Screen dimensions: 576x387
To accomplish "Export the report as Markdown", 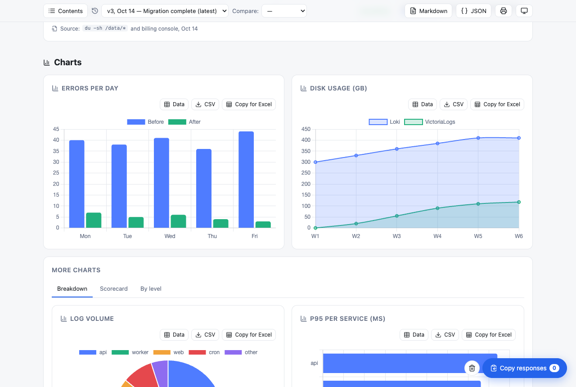I will click(428, 11).
